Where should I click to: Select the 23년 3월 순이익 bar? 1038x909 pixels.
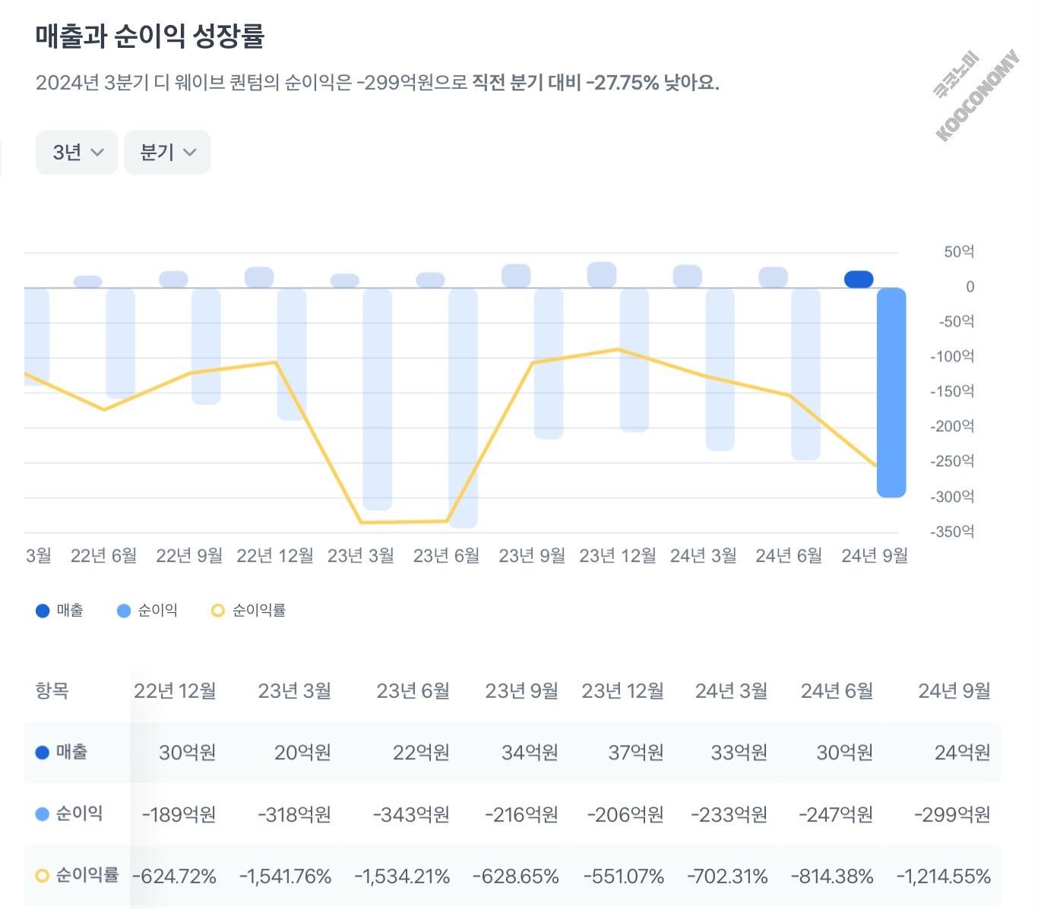pyautogui.click(x=378, y=399)
